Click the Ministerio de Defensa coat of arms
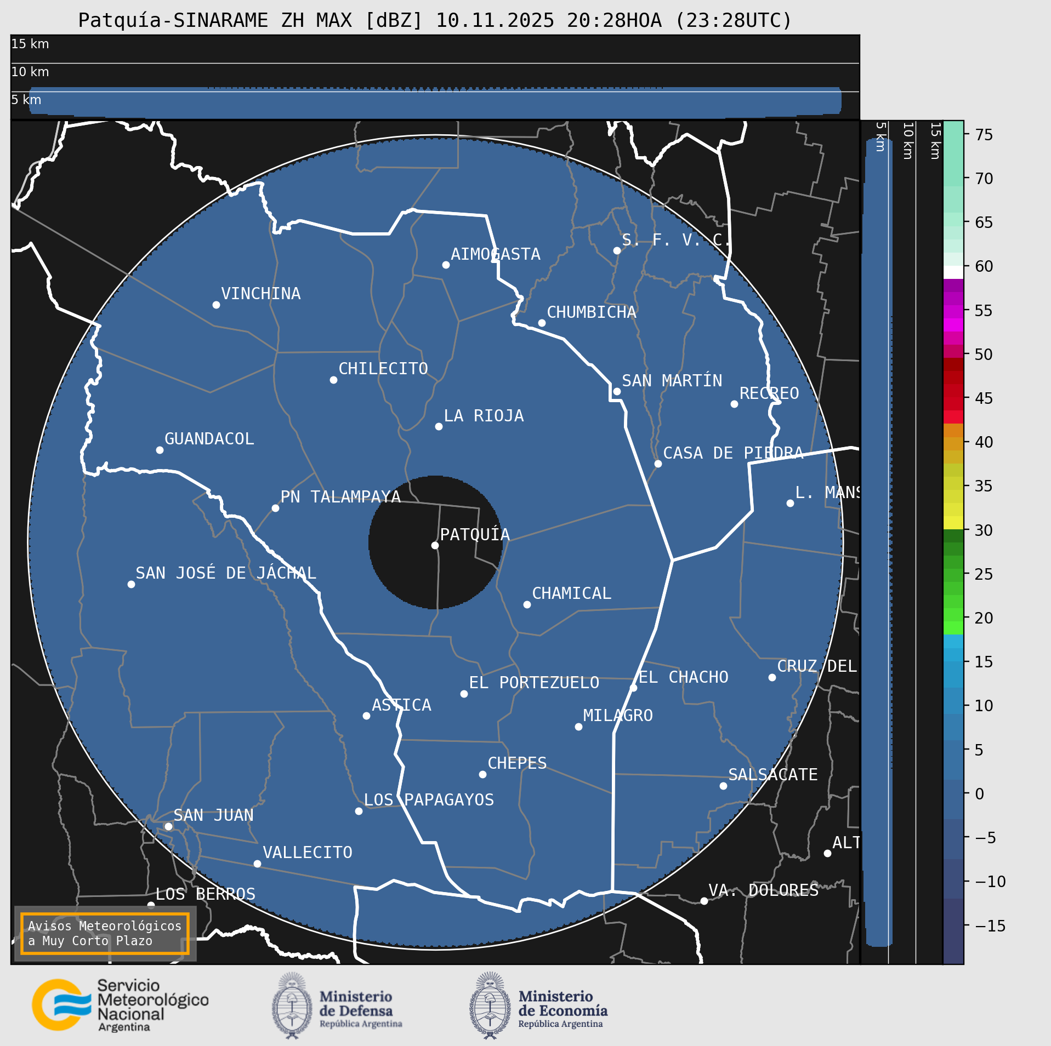 pyautogui.click(x=292, y=1005)
